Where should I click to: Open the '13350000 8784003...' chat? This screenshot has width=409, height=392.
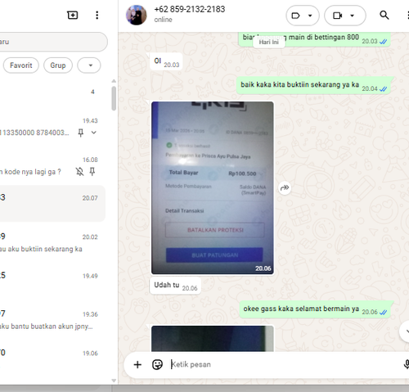[x=52, y=127]
